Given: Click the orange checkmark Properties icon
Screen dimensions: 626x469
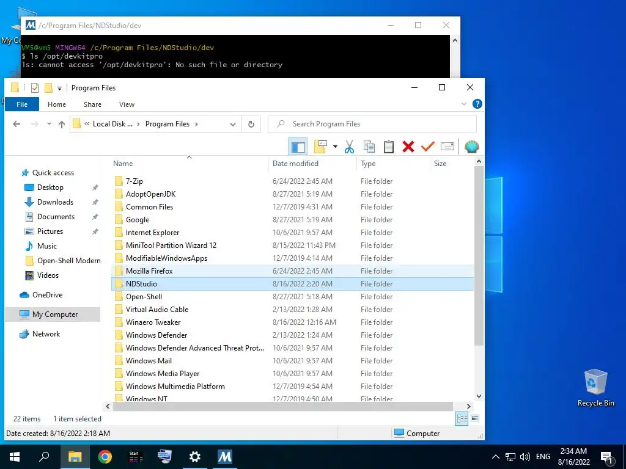Looking at the screenshot, I should (427, 147).
